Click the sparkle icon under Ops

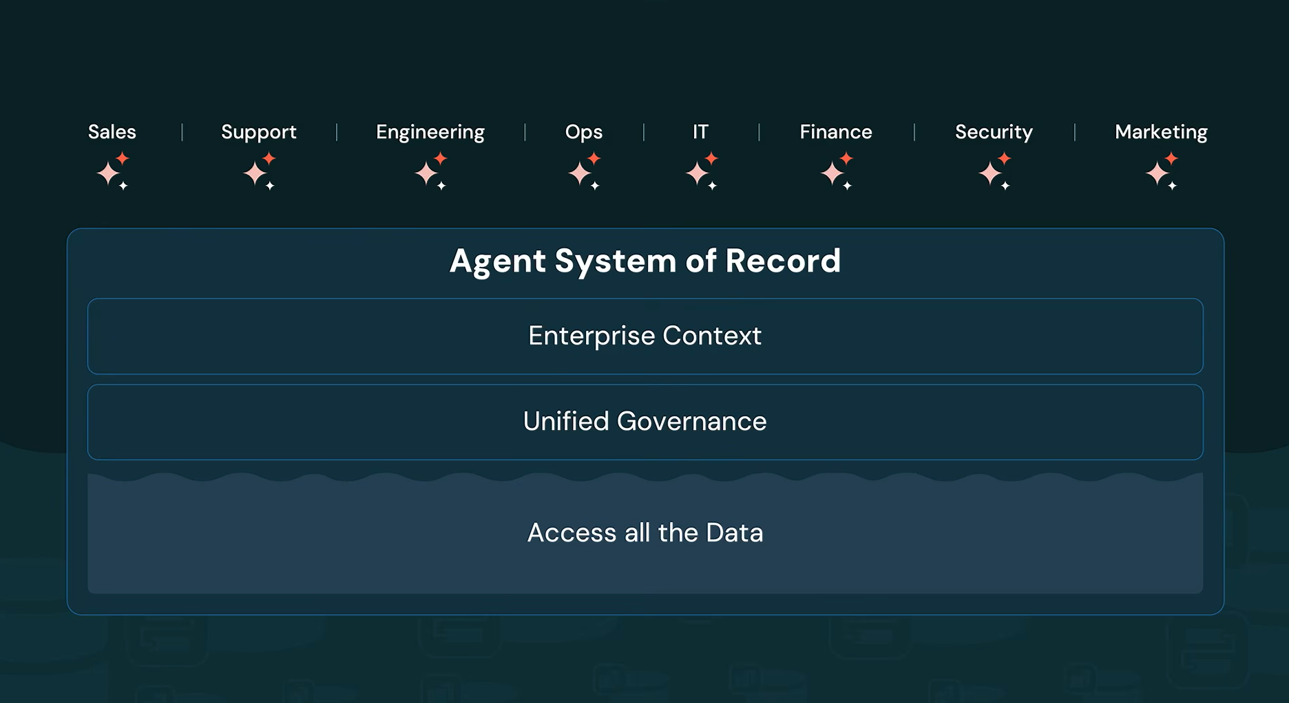585,171
